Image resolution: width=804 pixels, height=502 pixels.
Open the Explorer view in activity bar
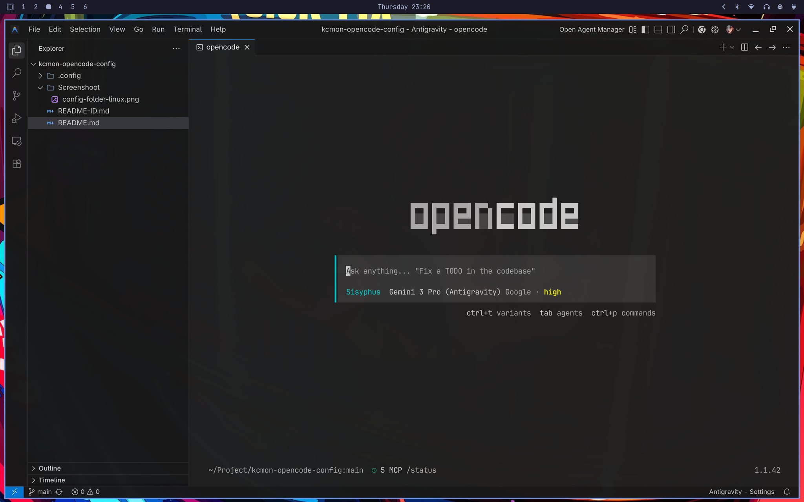coord(16,50)
